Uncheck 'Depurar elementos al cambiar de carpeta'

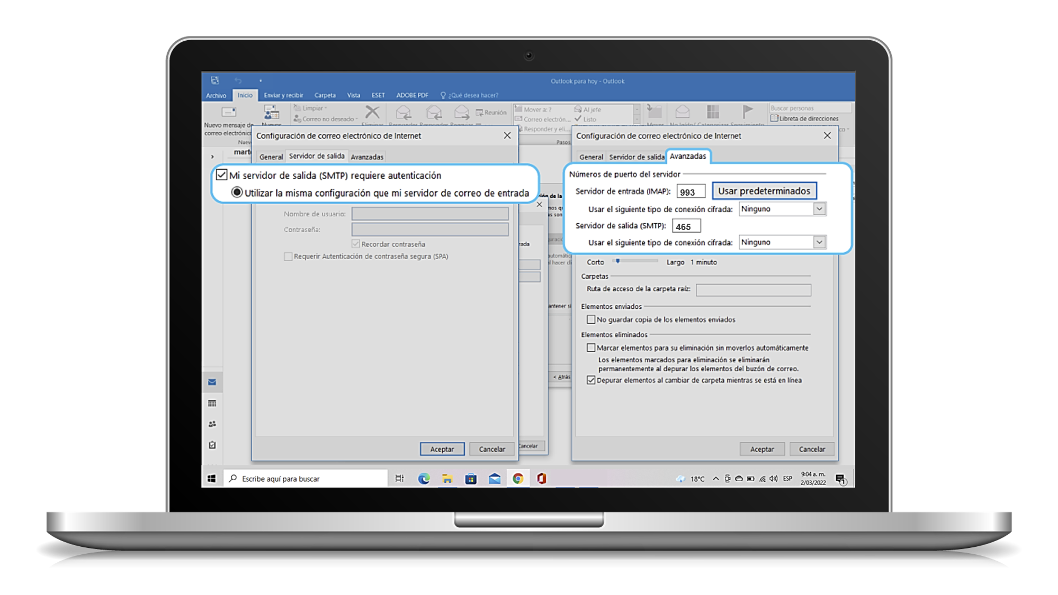click(x=591, y=380)
